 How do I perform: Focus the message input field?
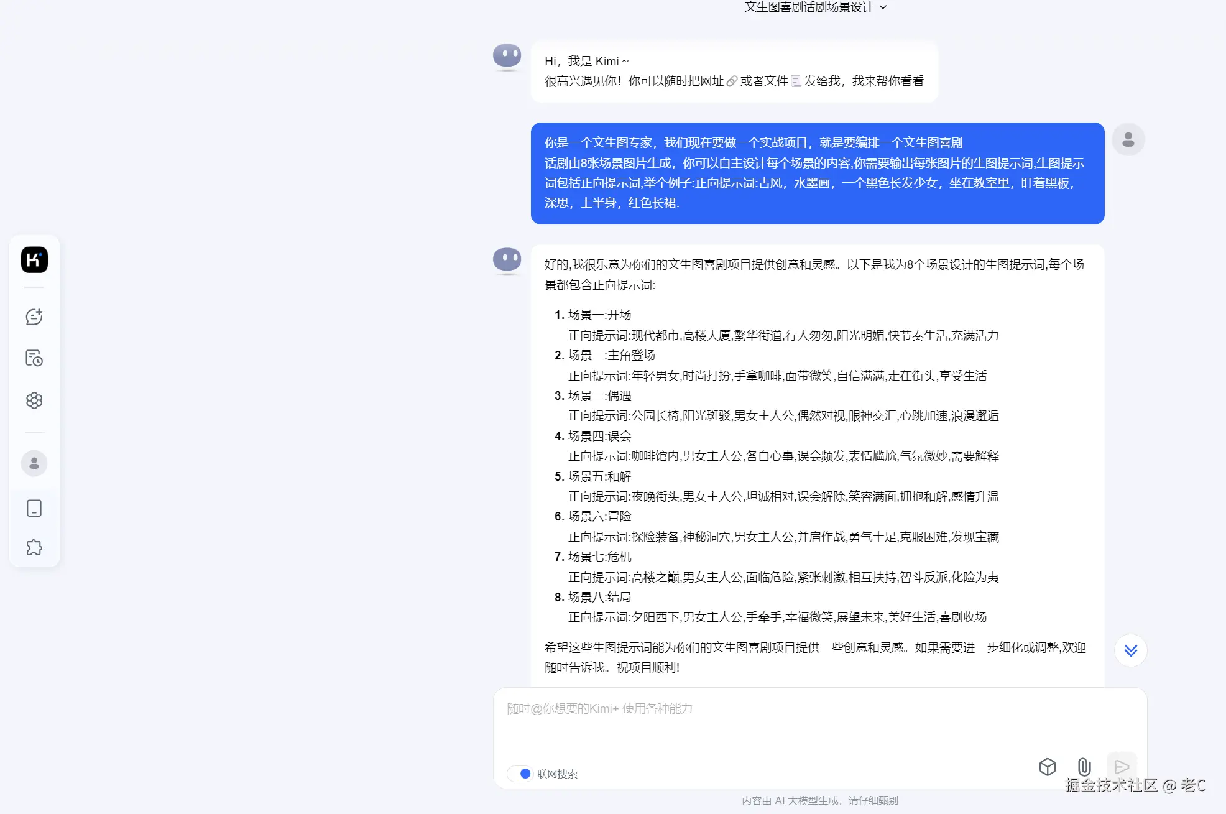click(819, 724)
